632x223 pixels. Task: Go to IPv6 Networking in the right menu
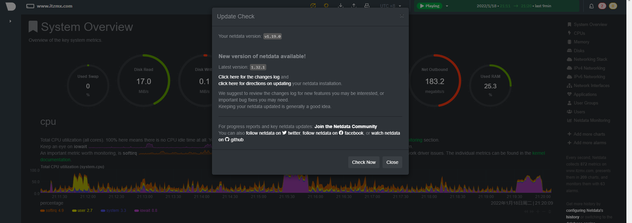[x=586, y=77]
